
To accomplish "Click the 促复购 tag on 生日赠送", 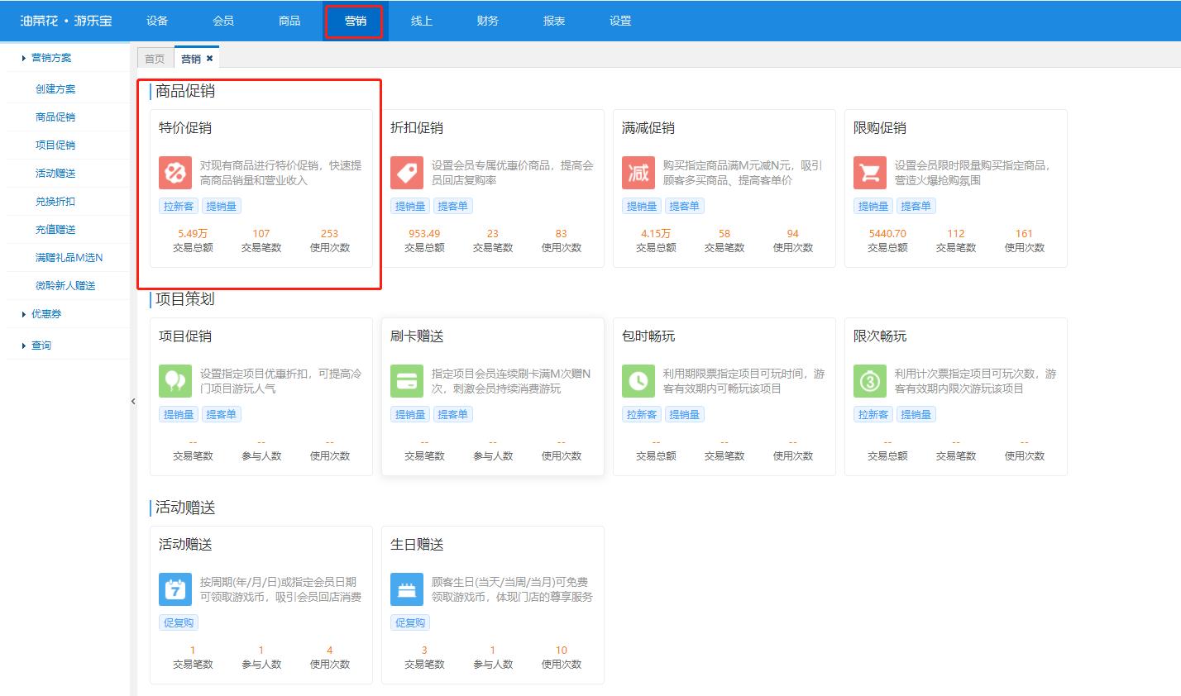I will click(410, 623).
